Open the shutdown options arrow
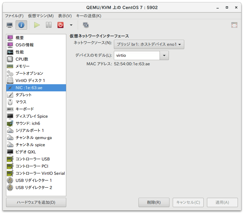This screenshot has height=214, width=245. click(71, 25)
